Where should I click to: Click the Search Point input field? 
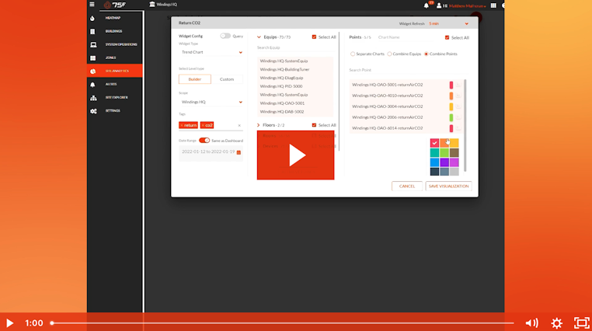point(406,70)
